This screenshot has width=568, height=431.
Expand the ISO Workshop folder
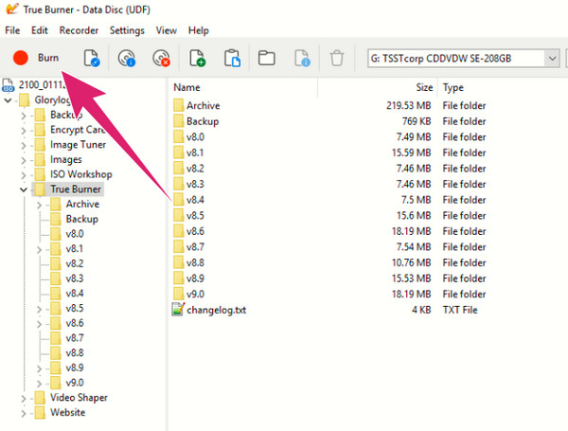(x=24, y=175)
